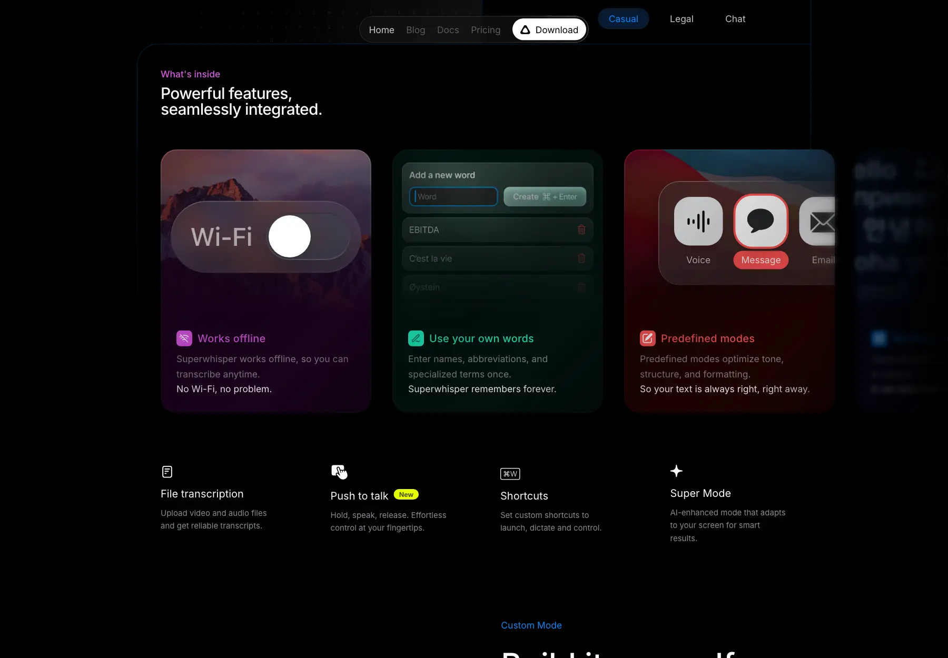
Task: Click "No Wi-Fi, no problem." text
Action: [224, 389]
